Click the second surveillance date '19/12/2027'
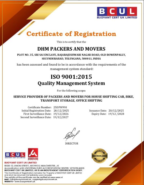Image resolution: width=144 pixels, height=185 pixels. [61, 117]
